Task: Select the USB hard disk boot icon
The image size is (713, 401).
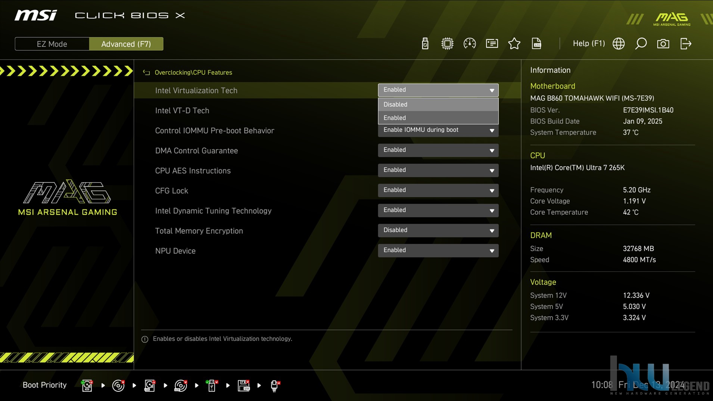Action: tap(150, 385)
